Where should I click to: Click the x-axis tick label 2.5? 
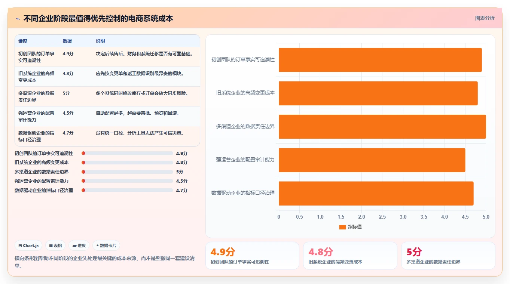[382, 217]
